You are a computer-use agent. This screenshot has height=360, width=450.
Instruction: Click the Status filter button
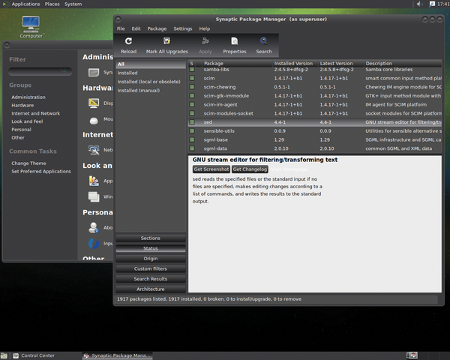(x=151, y=248)
